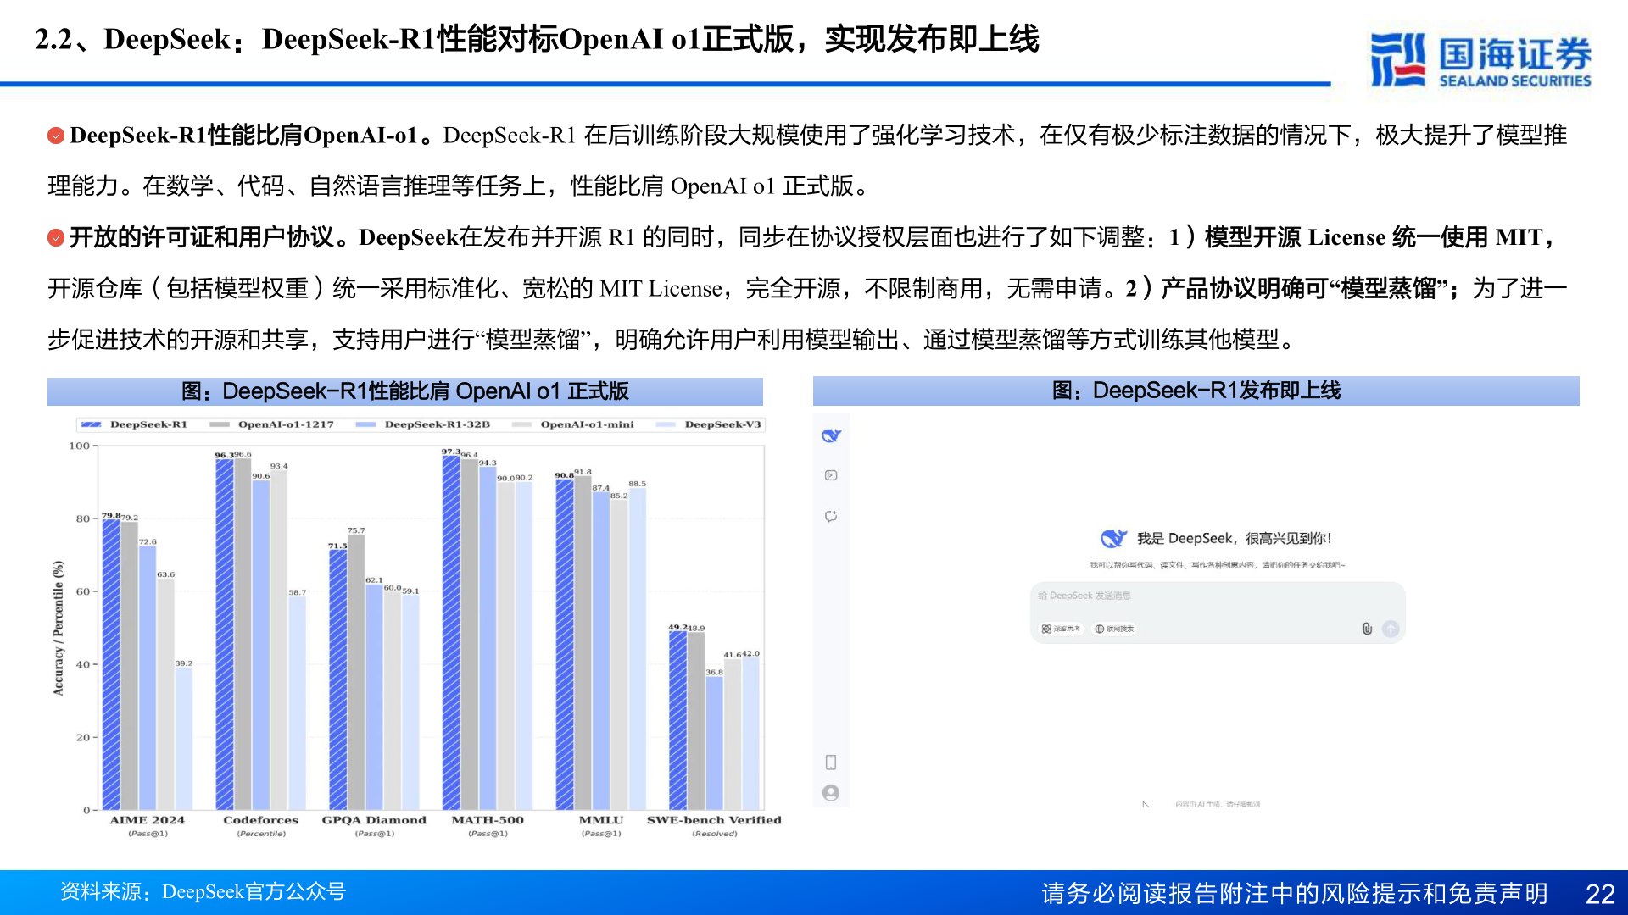Viewport: 1628px width, 915px height.
Task: Click the greeting '我是 DeepSeek, 很高兴见到你!'
Action: pos(1234,538)
